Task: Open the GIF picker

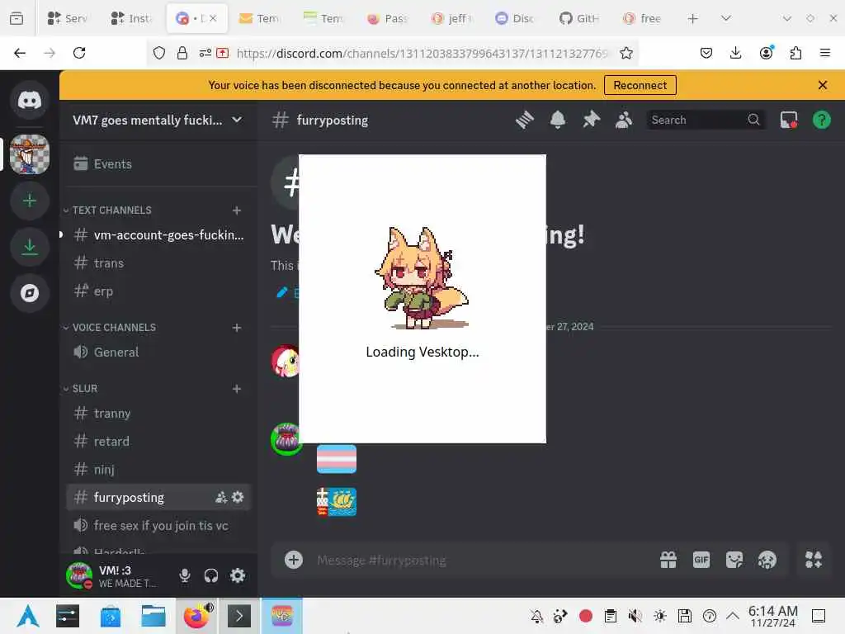Action: [x=701, y=561]
